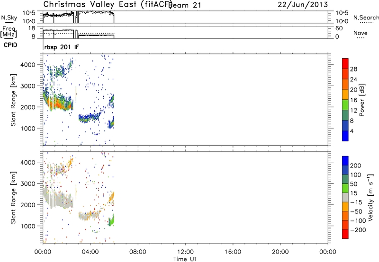Click the 'Power [dB]' colorbar title

point(362,100)
